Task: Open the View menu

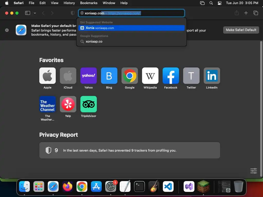Action: pyautogui.click(x=54, y=3)
